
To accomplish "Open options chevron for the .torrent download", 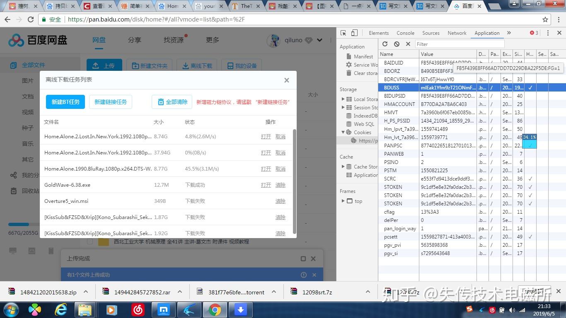I will pos(273,292).
